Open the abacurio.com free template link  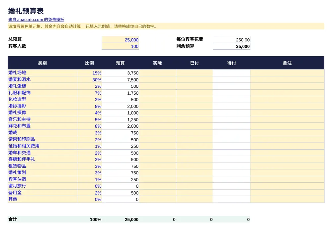coord(36,20)
